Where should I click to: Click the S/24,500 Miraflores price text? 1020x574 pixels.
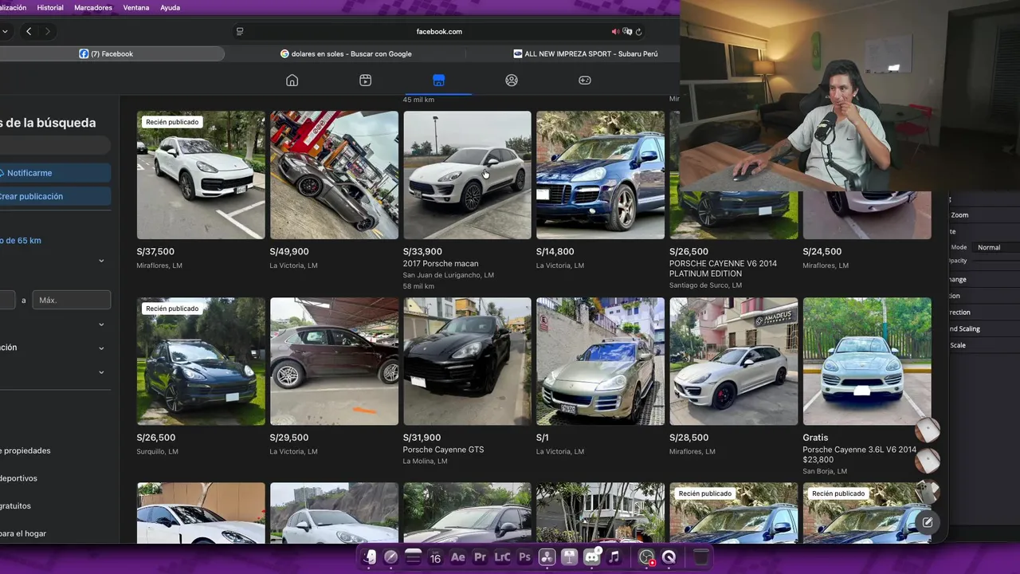[x=822, y=252]
